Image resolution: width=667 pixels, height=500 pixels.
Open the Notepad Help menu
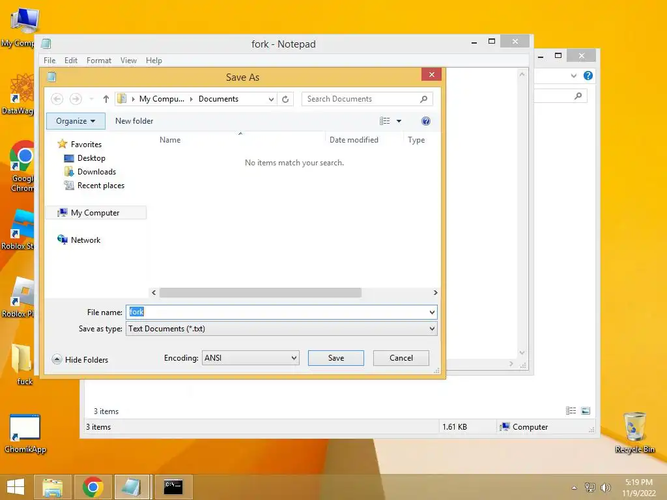tap(154, 61)
